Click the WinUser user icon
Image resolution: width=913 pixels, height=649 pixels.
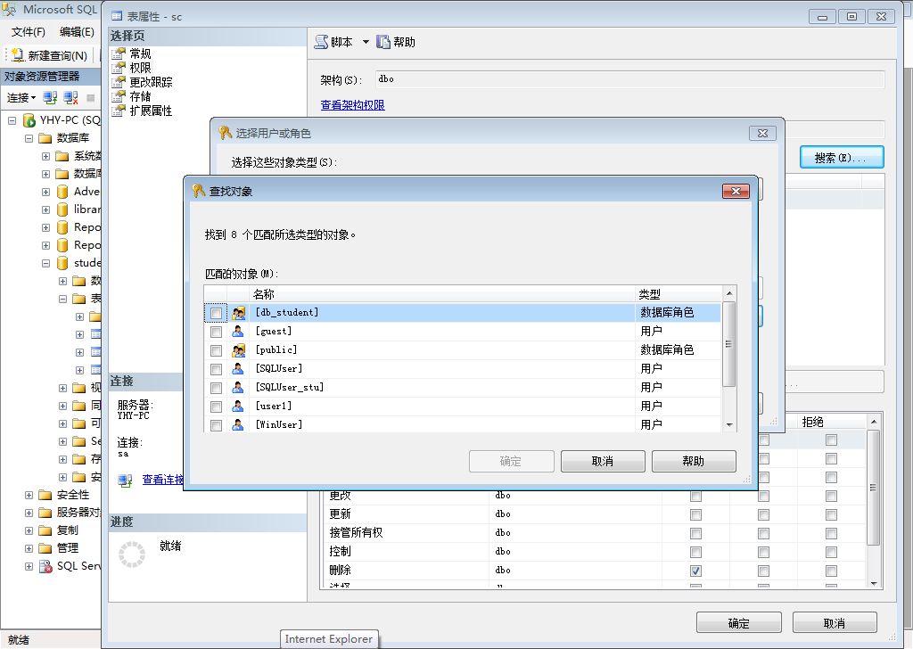click(238, 425)
